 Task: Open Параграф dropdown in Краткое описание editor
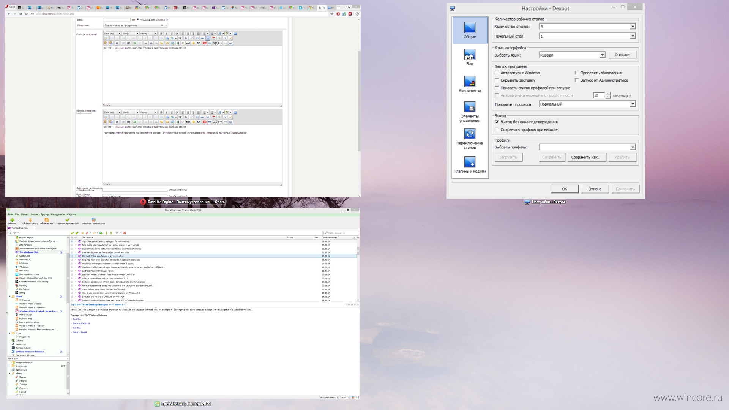[112, 33]
